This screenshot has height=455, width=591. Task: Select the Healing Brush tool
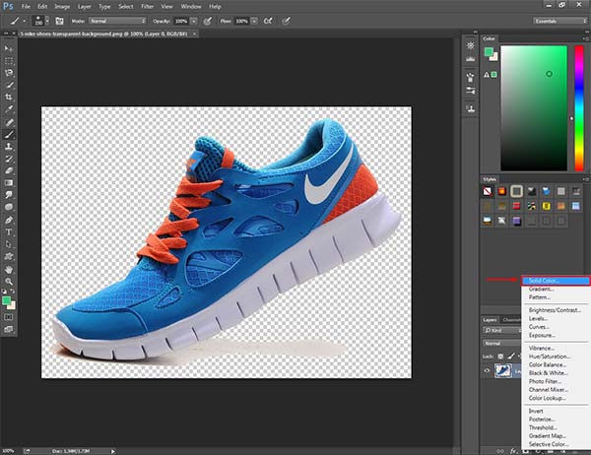click(x=8, y=122)
